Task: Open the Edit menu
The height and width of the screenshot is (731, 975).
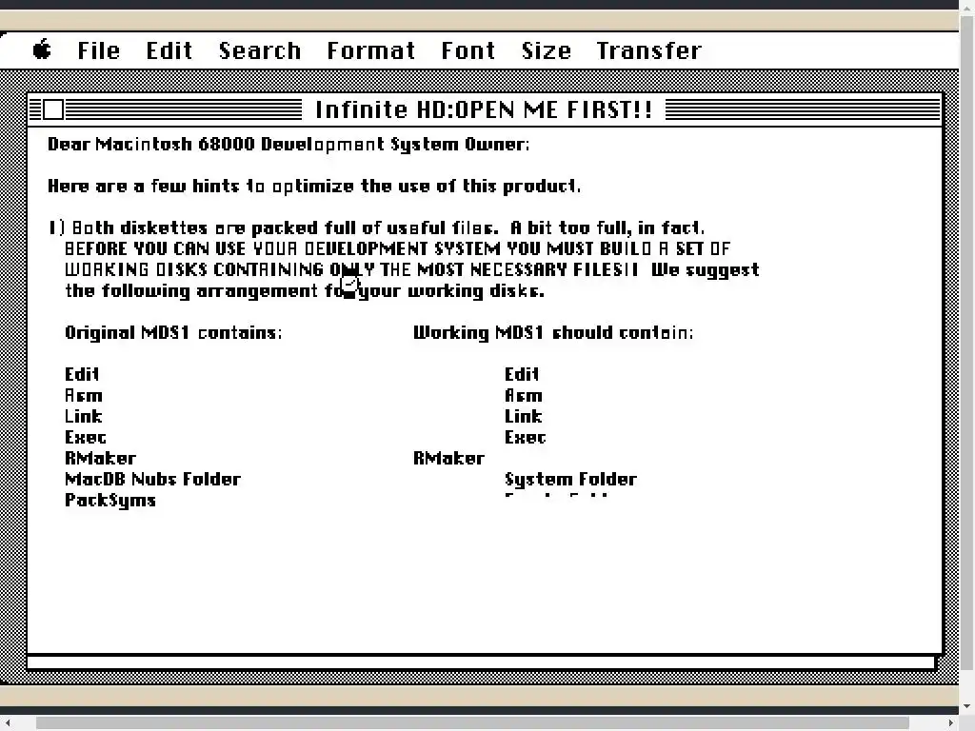Action: click(169, 50)
